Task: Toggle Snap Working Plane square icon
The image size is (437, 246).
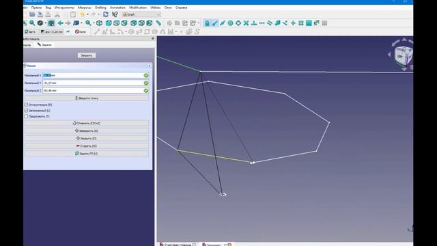Action: tap(309, 23)
